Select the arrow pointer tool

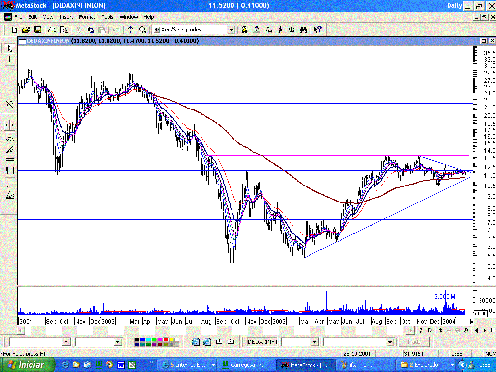coord(10,48)
